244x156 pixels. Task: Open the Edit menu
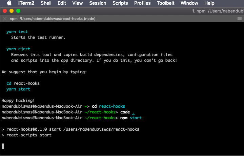(x=62, y=3)
